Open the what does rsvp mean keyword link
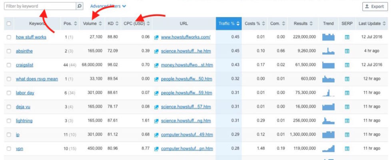This screenshot has height=160, width=391. coord(37,79)
